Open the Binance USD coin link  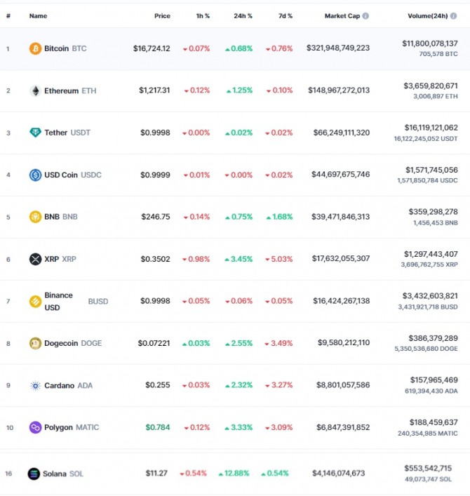tap(58, 301)
